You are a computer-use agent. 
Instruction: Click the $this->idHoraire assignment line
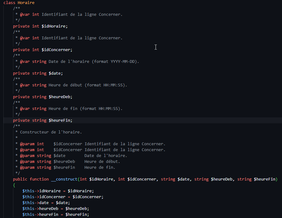[58, 191]
